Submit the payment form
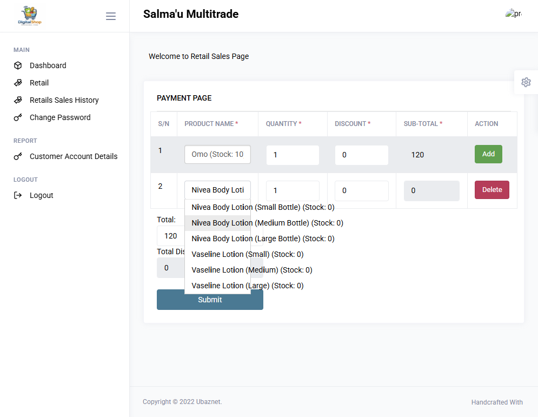This screenshot has height=417, width=538. pos(210,300)
